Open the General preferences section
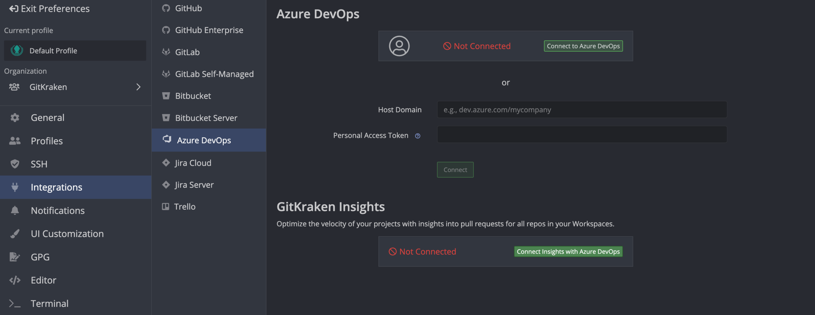The height and width of the screenshot is (315, 815). click(48, 118)
